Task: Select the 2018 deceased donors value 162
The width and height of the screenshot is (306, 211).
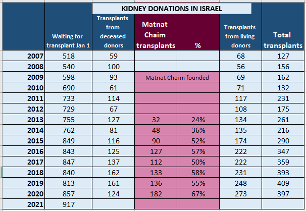Action: [x=114, y=173]
